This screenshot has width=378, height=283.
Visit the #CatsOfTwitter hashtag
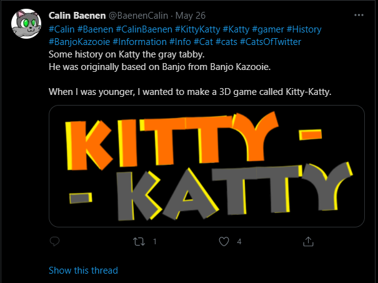click(271, 42)
